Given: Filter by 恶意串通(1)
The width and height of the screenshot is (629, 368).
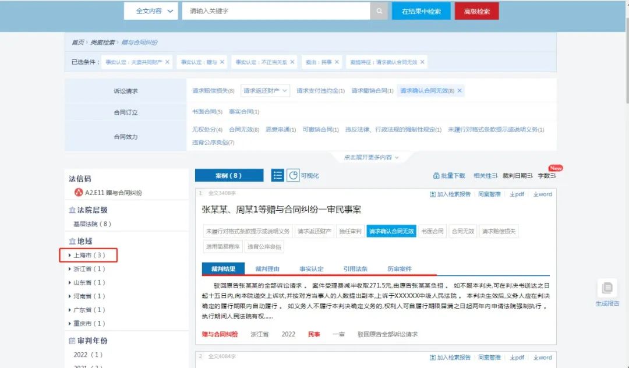Looking at the screenshot, I should pyautogui.click(x=281, y=129).
